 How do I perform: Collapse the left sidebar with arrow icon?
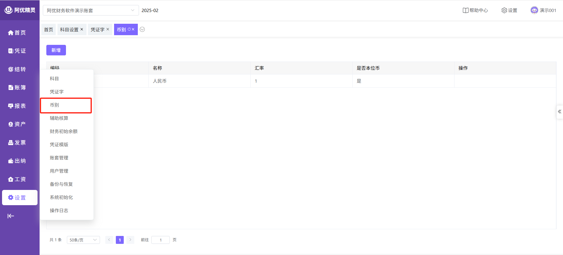(x=11, y=216)
